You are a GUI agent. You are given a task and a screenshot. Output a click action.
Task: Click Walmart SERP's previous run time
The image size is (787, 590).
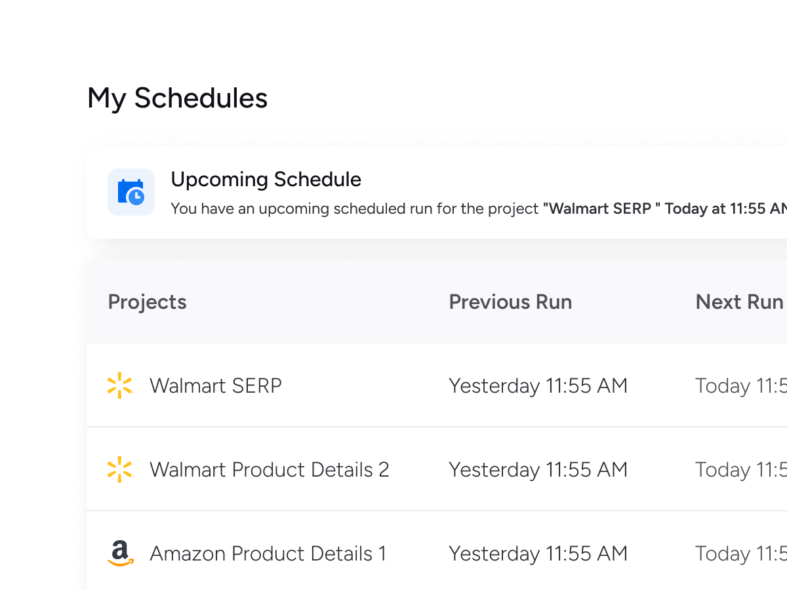click(538, 385)
